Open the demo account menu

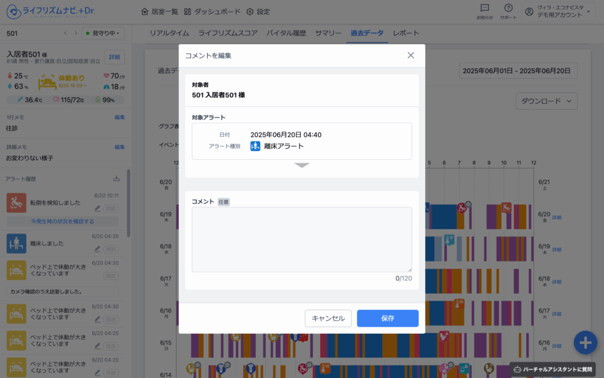point(558,12)
